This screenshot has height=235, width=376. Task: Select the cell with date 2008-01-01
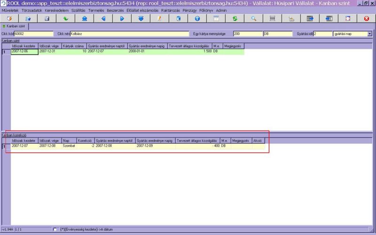(x=147, y=51)
